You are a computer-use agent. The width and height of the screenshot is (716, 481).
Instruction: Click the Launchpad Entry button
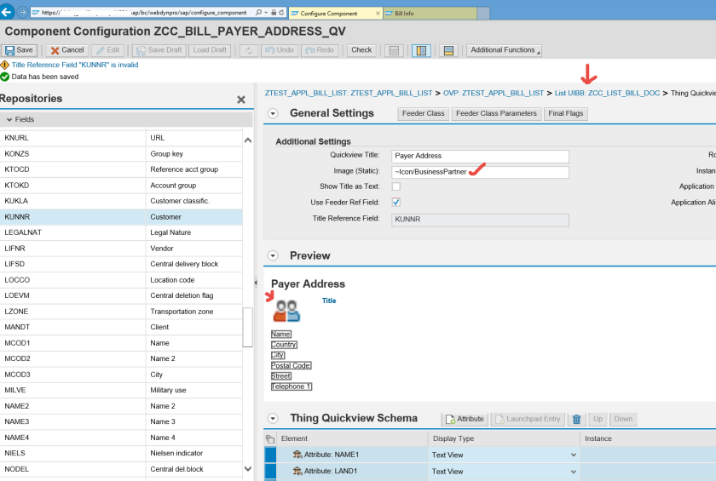pos(528,419)
